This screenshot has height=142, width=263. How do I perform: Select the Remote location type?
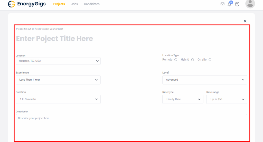(x=176, y=60)
